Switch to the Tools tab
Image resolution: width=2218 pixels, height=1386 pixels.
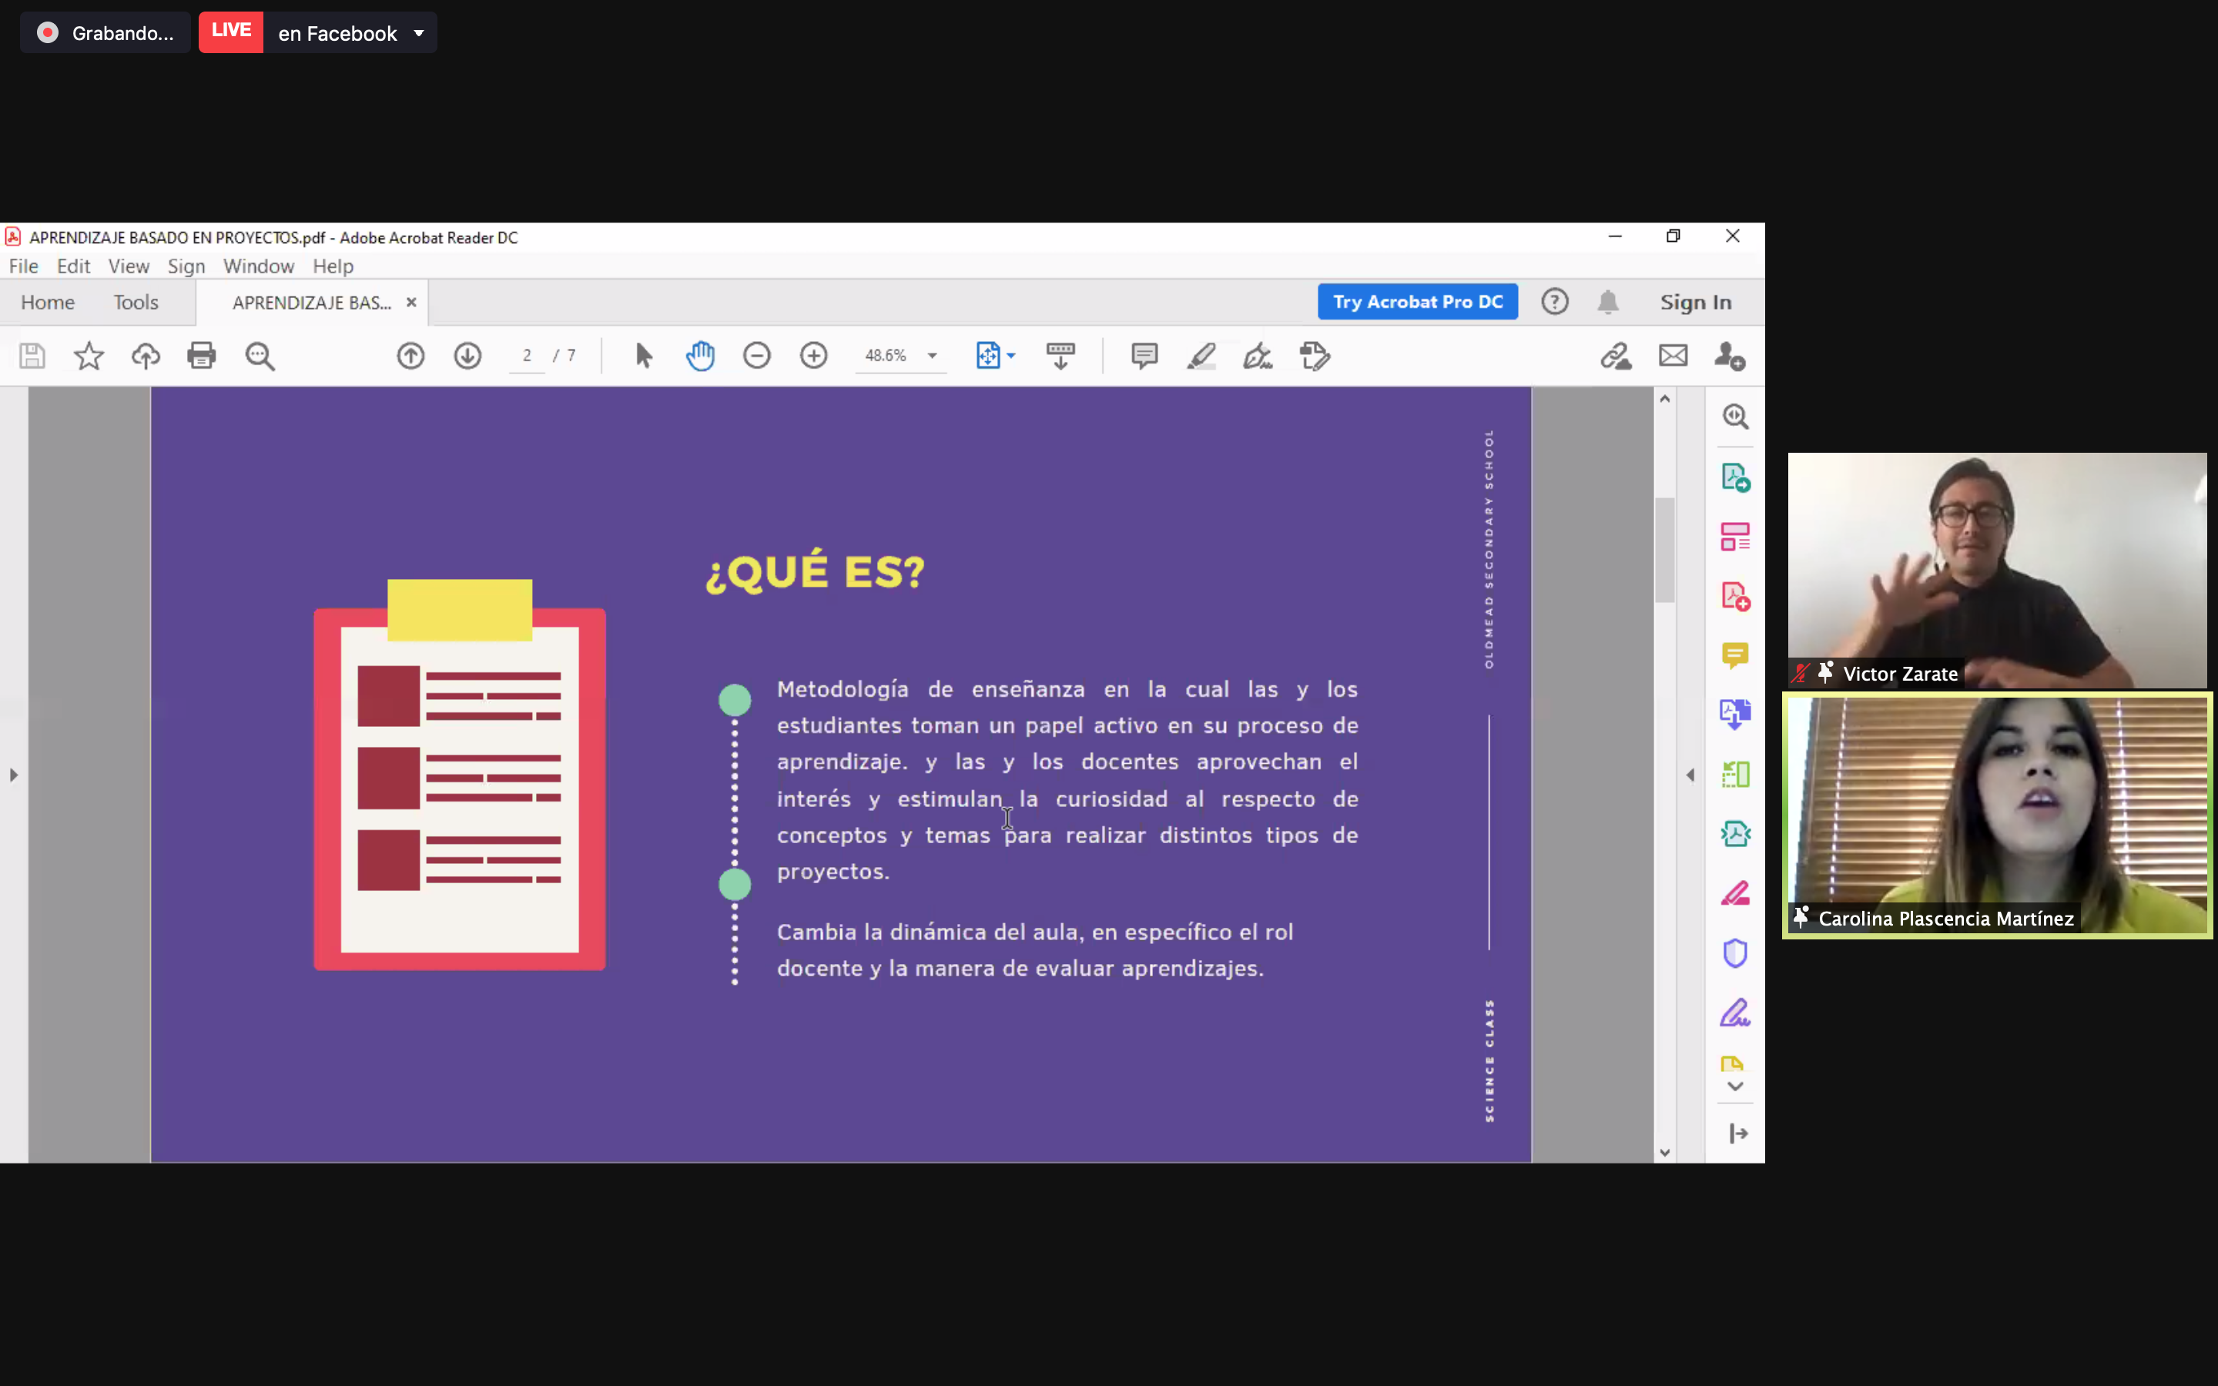[136, 303]
